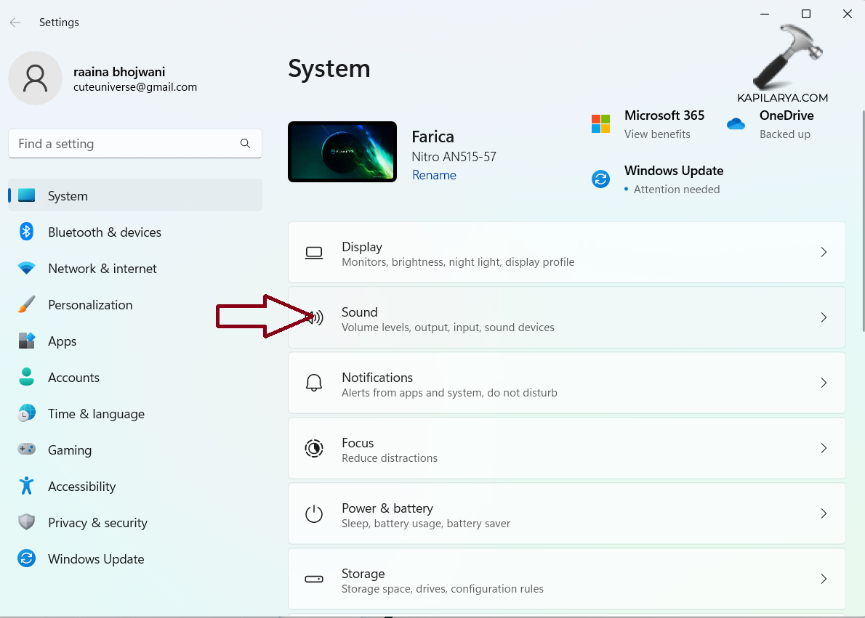Open Time & language in the sidebar
The height and width of the screenshot is (618, 865).
(x=96, y=414)
